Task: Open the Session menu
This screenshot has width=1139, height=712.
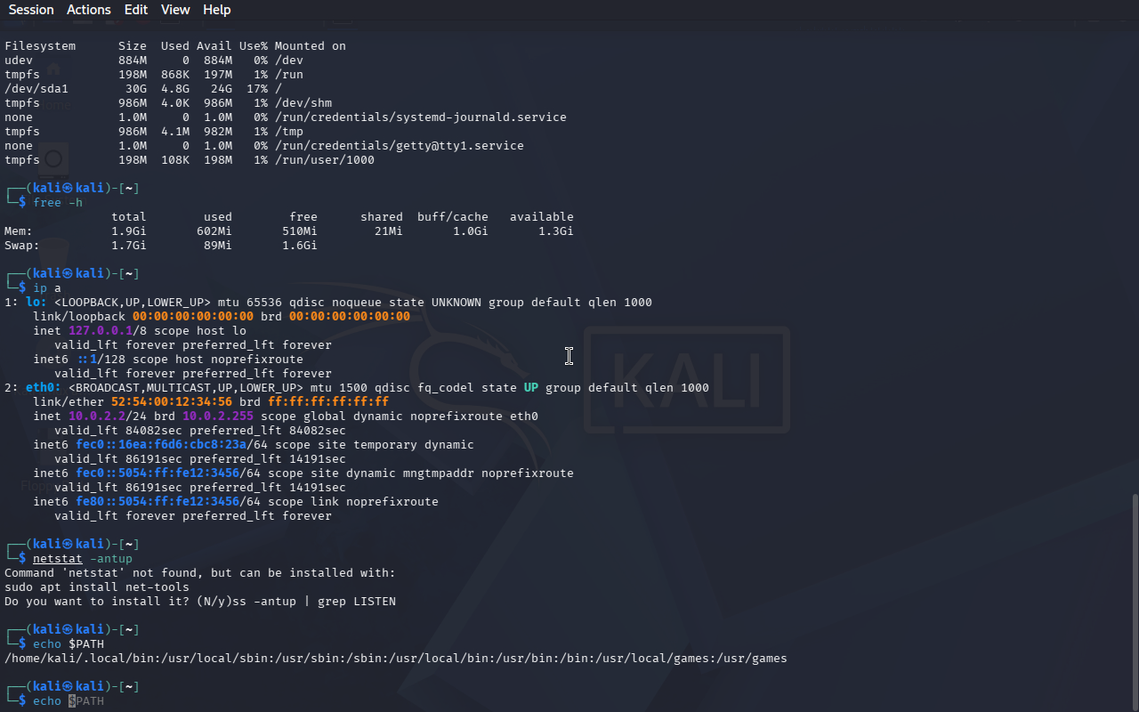Action: [x=31, y=10]
